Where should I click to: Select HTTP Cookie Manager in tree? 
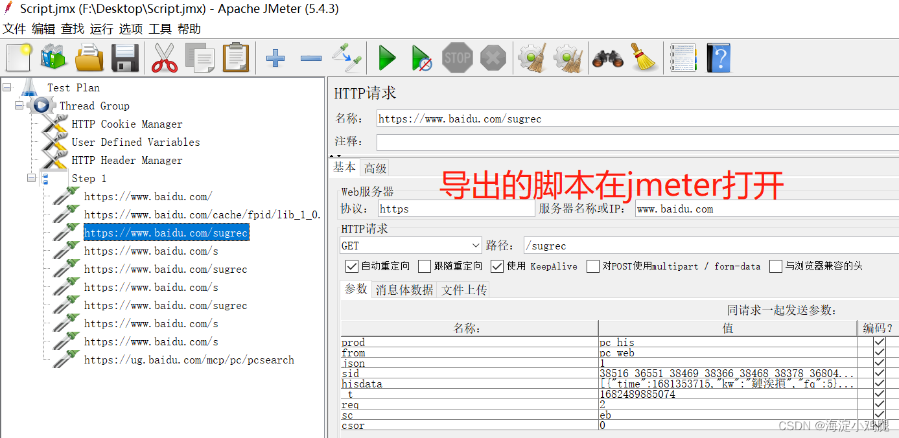click(127, 124)
